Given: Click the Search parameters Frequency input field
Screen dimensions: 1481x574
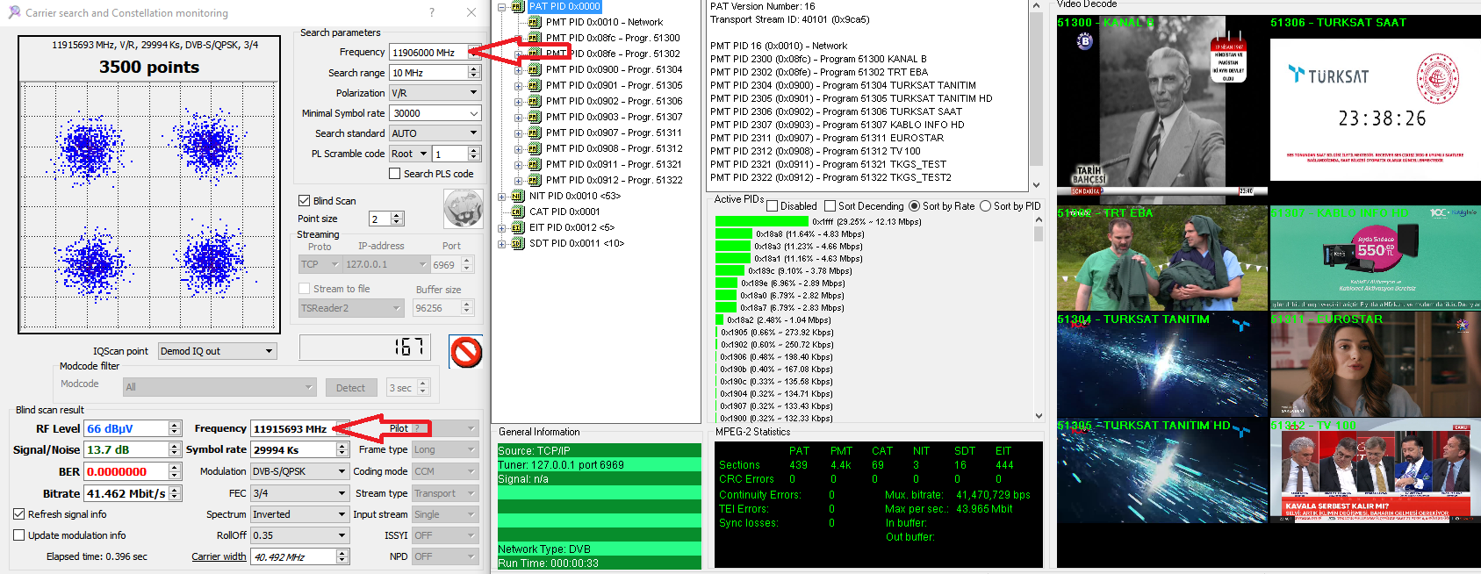Looking at the screenshot, I should point(429,53).
